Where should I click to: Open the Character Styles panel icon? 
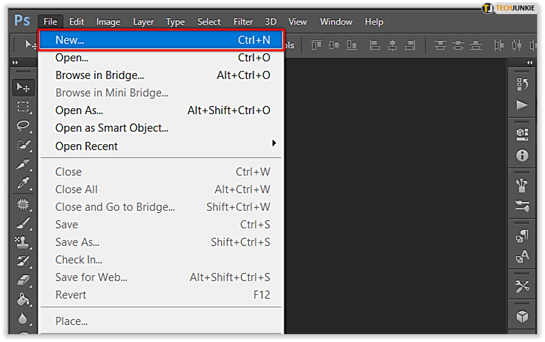(522, 256)
